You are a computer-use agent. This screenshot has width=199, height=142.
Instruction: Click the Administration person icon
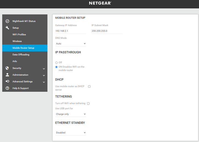7,75
